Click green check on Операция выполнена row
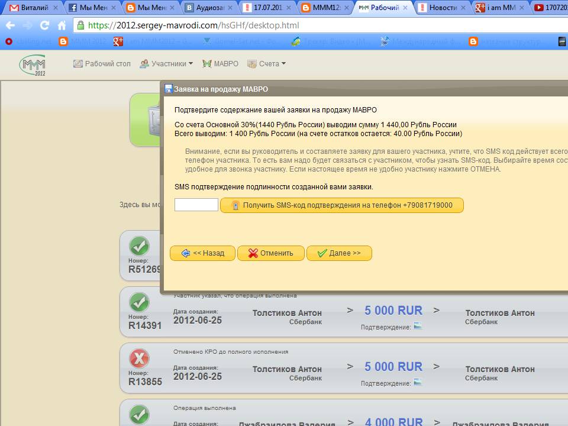This screenshot has width=568, height=426. (139, 414)
